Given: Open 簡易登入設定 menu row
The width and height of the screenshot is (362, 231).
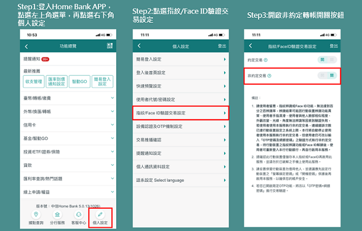Looking at the screenshot, I should pyautogui.click(x=181, y=59).
